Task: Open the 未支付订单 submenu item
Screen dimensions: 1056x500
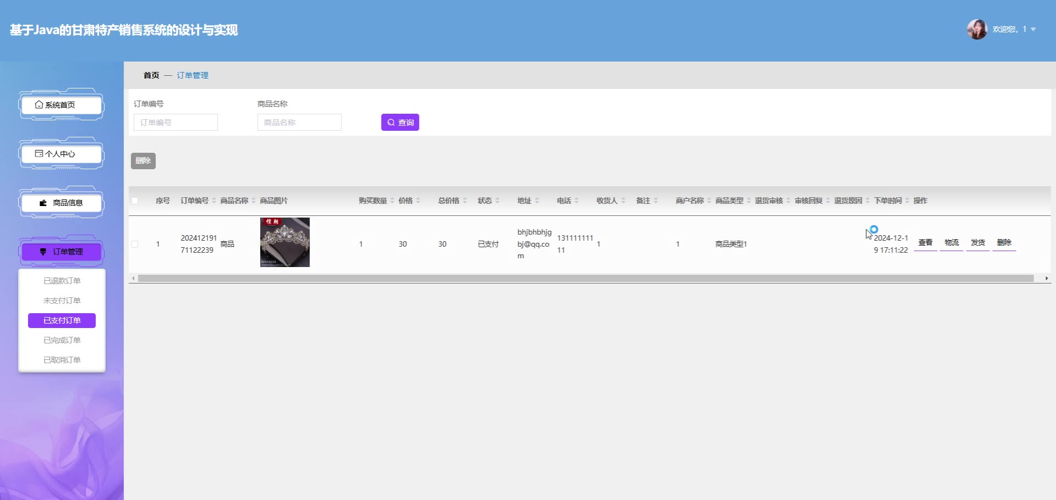Action: pos(62,301)
